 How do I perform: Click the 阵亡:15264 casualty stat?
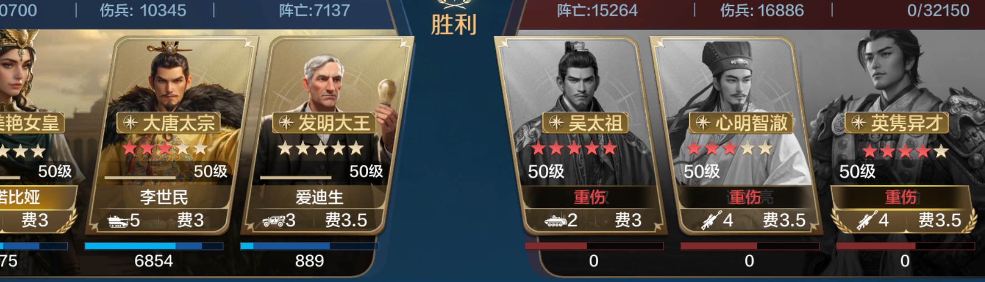(x=597, y=10)
